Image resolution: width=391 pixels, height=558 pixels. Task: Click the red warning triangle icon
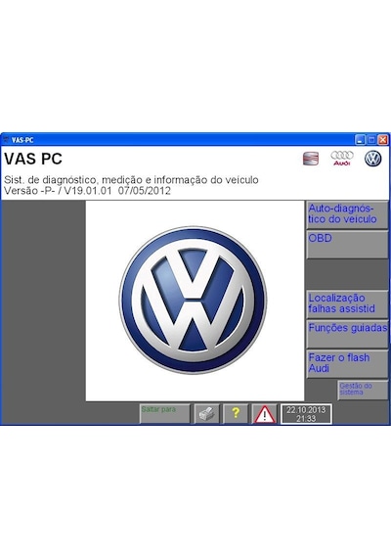click(265, 414)
